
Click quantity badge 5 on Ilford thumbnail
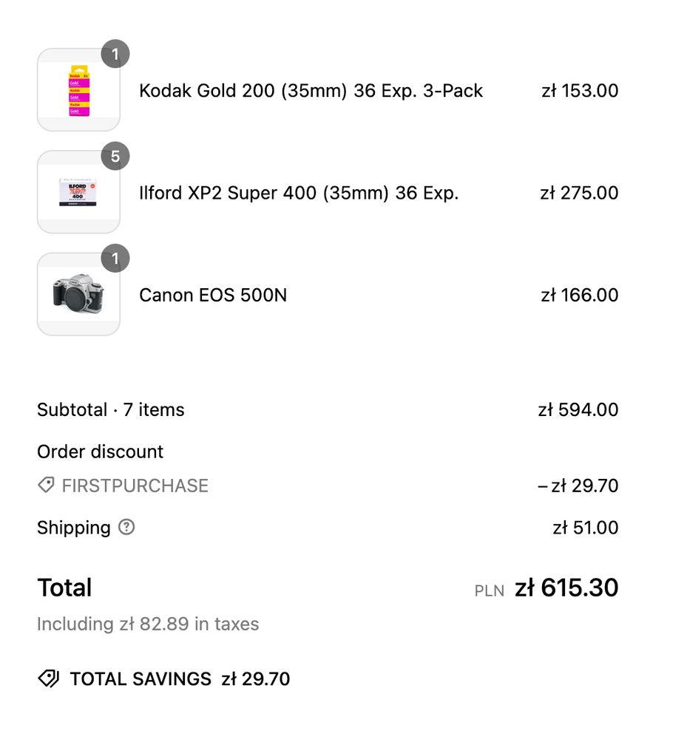point(115,156)
